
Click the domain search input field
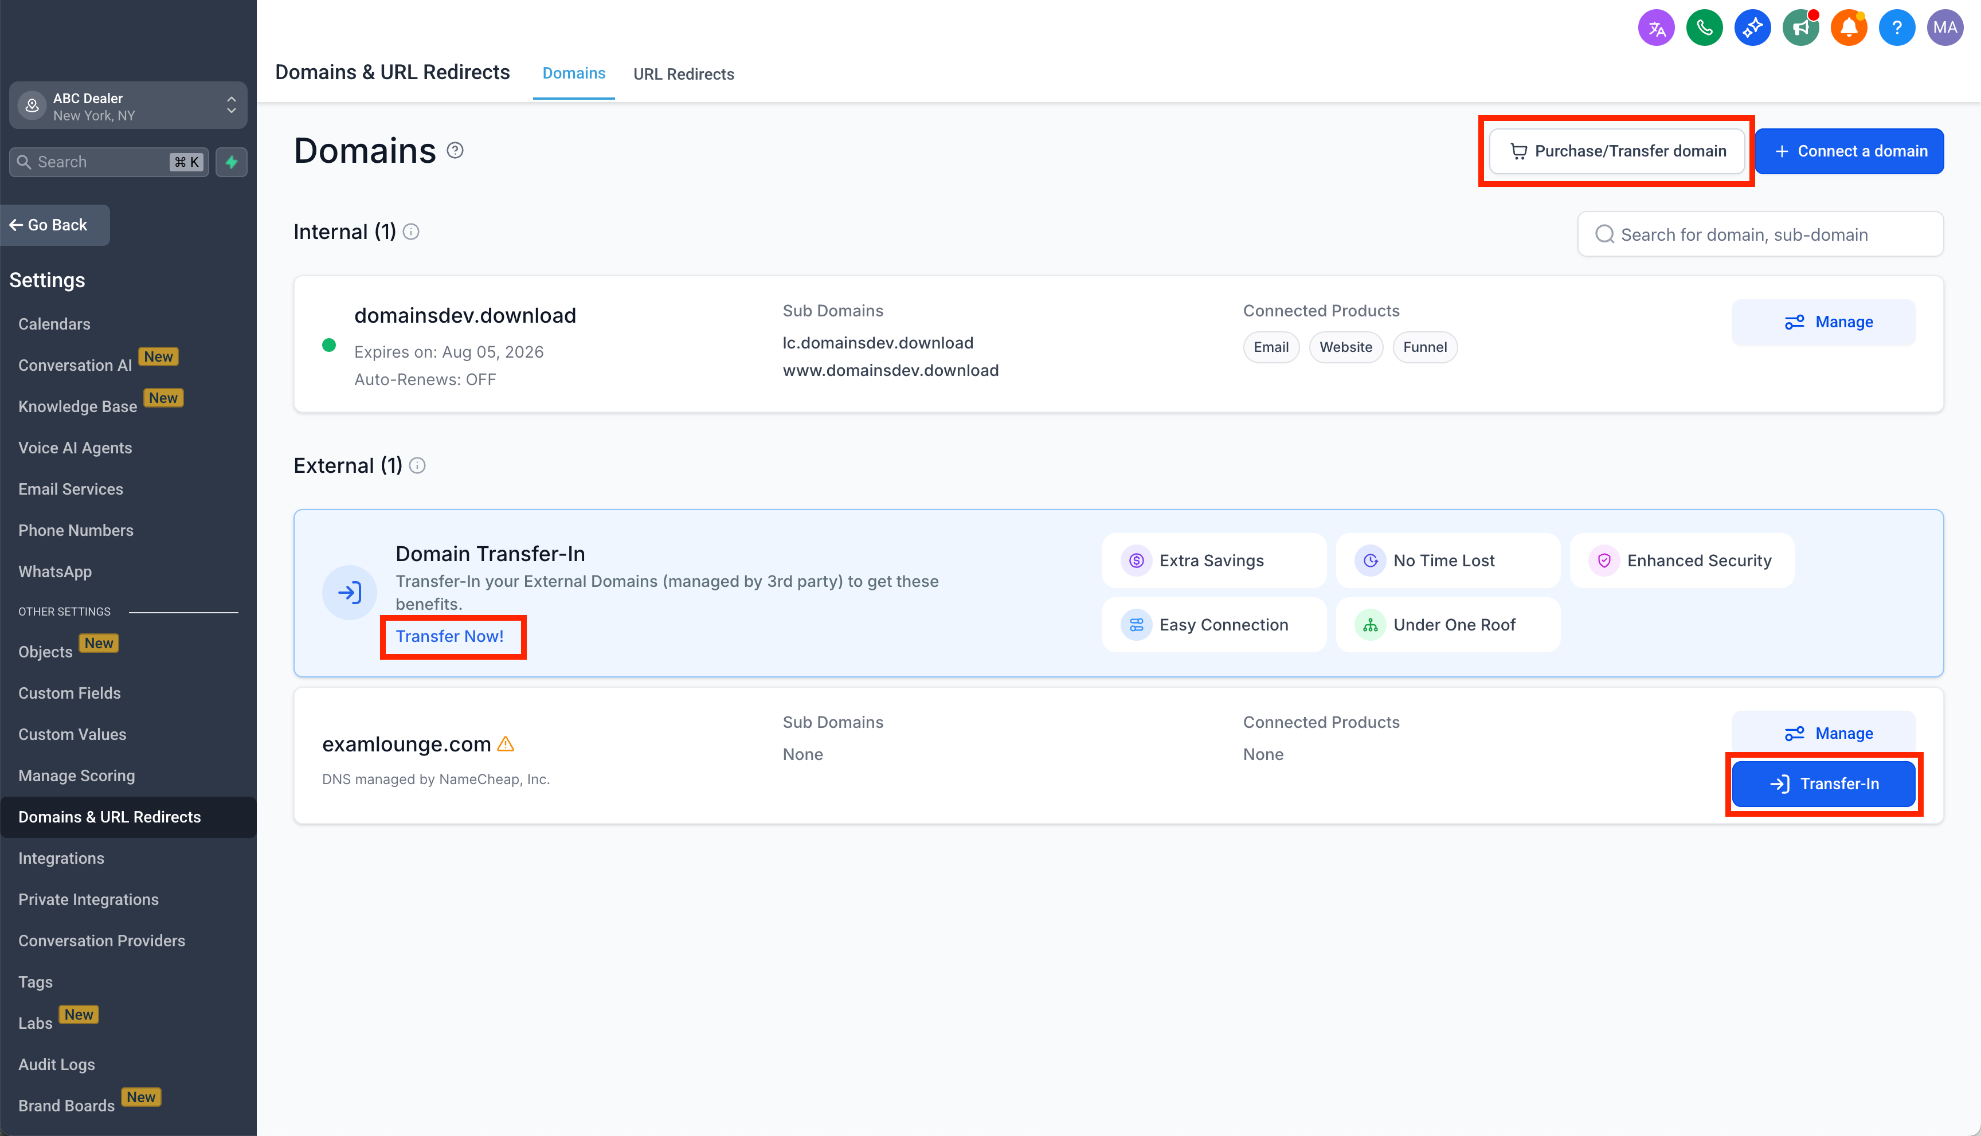pos(1760,234)
